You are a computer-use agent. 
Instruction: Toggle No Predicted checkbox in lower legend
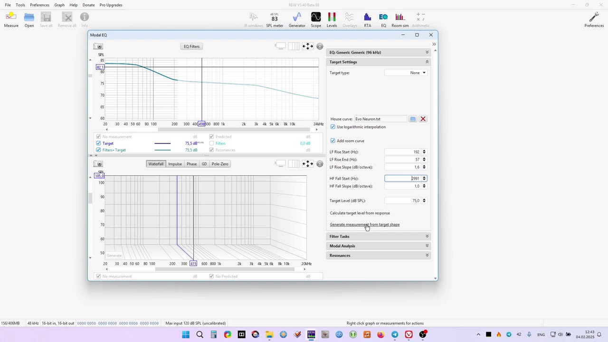[211, 276]
